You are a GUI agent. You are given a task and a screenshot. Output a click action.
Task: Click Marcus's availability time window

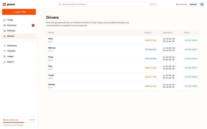click(x=170, y=49)
